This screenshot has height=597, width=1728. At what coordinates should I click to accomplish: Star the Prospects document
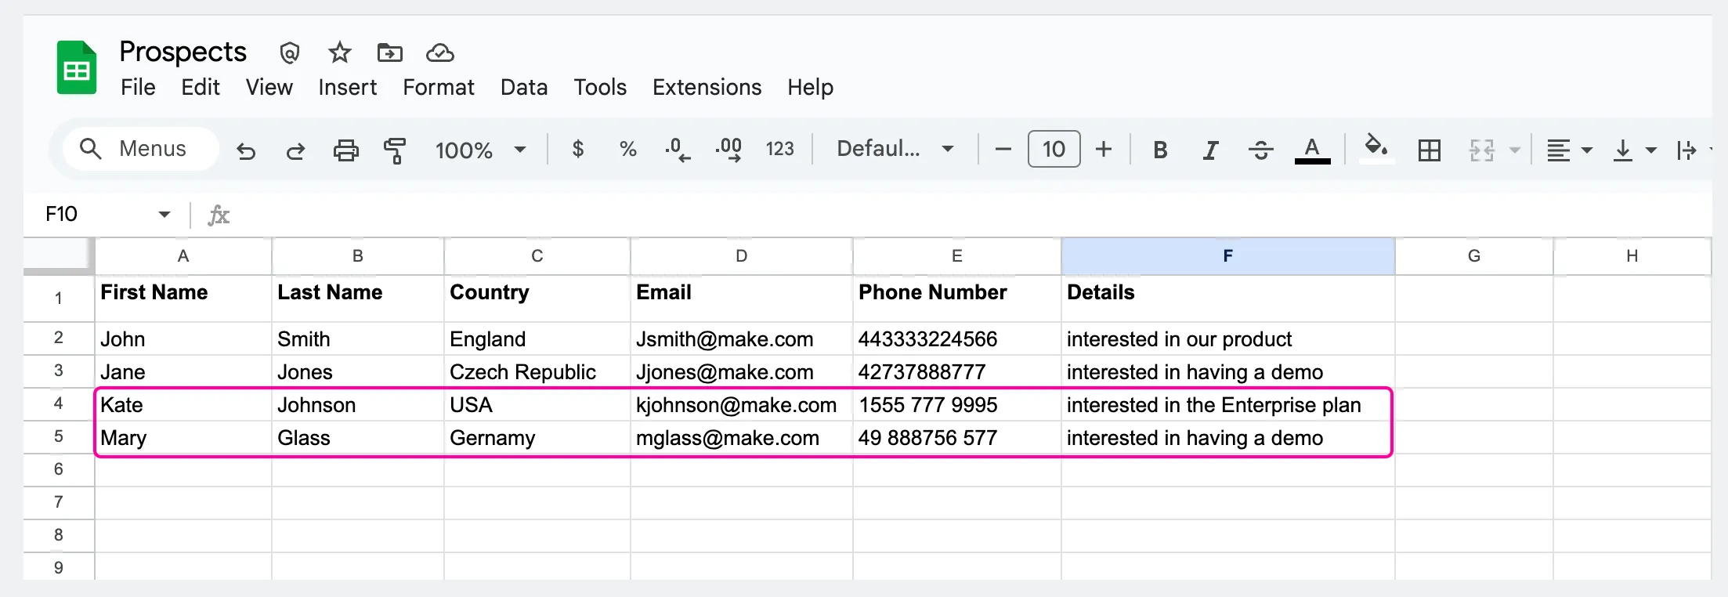pos(339,53)
